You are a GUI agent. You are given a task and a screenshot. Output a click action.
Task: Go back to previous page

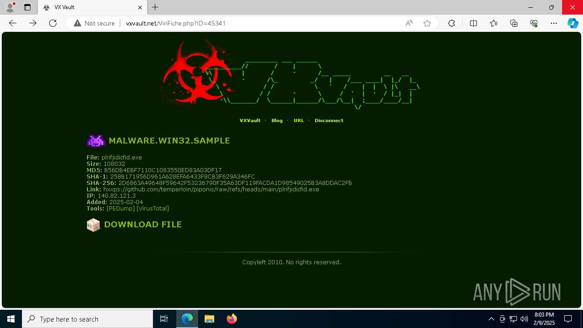tap(13, 23)
